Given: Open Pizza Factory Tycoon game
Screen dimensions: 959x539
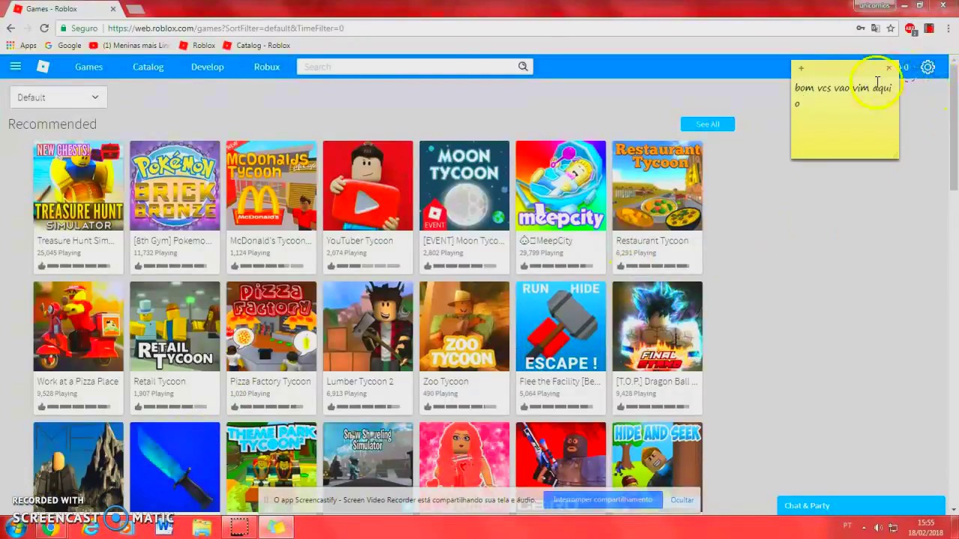Looking at the screenshot, I should point(271,347).
